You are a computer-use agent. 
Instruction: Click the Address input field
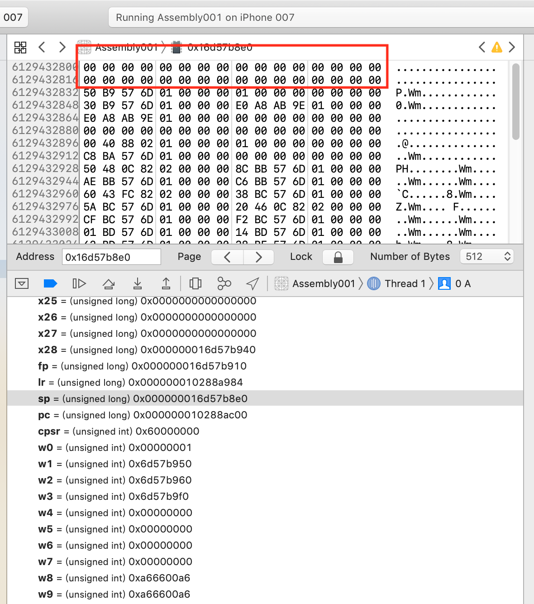[x=111, y=257]
